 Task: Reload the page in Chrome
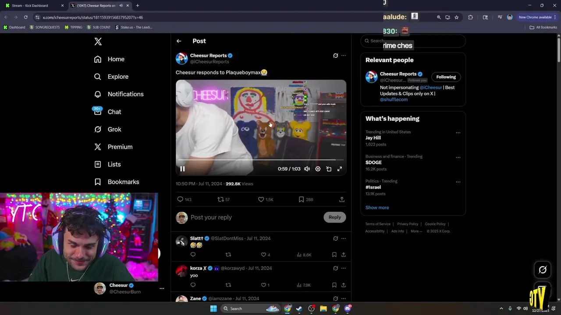pyautogui.click(x=26, y=17)
